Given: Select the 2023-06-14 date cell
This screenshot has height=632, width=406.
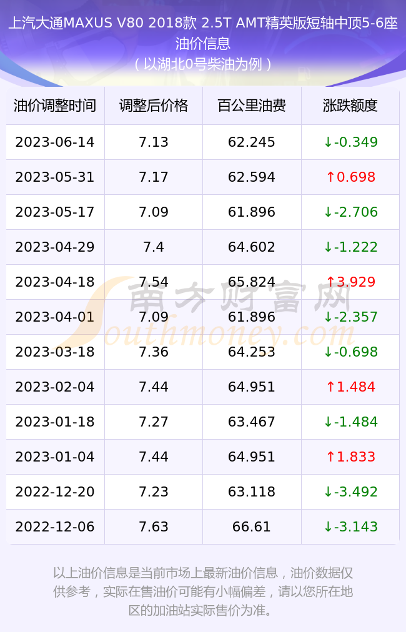Looking at the screenshot, I should pos(55,142).
